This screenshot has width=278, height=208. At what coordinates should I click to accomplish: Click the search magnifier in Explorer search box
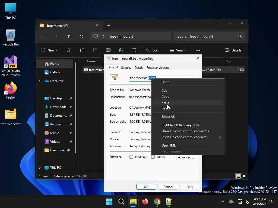(x=240, y=36)
